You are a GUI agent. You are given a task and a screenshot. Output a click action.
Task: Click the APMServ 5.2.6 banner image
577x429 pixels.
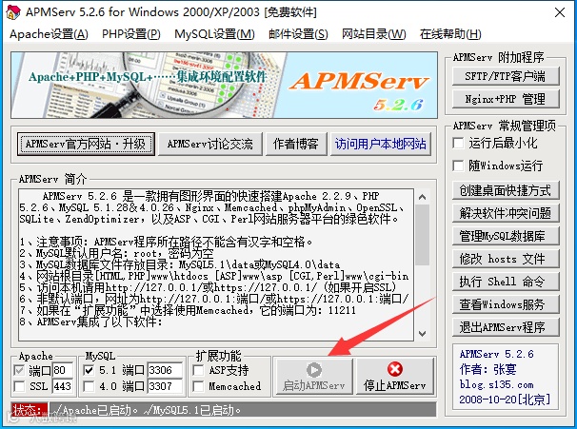pos(224,85)
